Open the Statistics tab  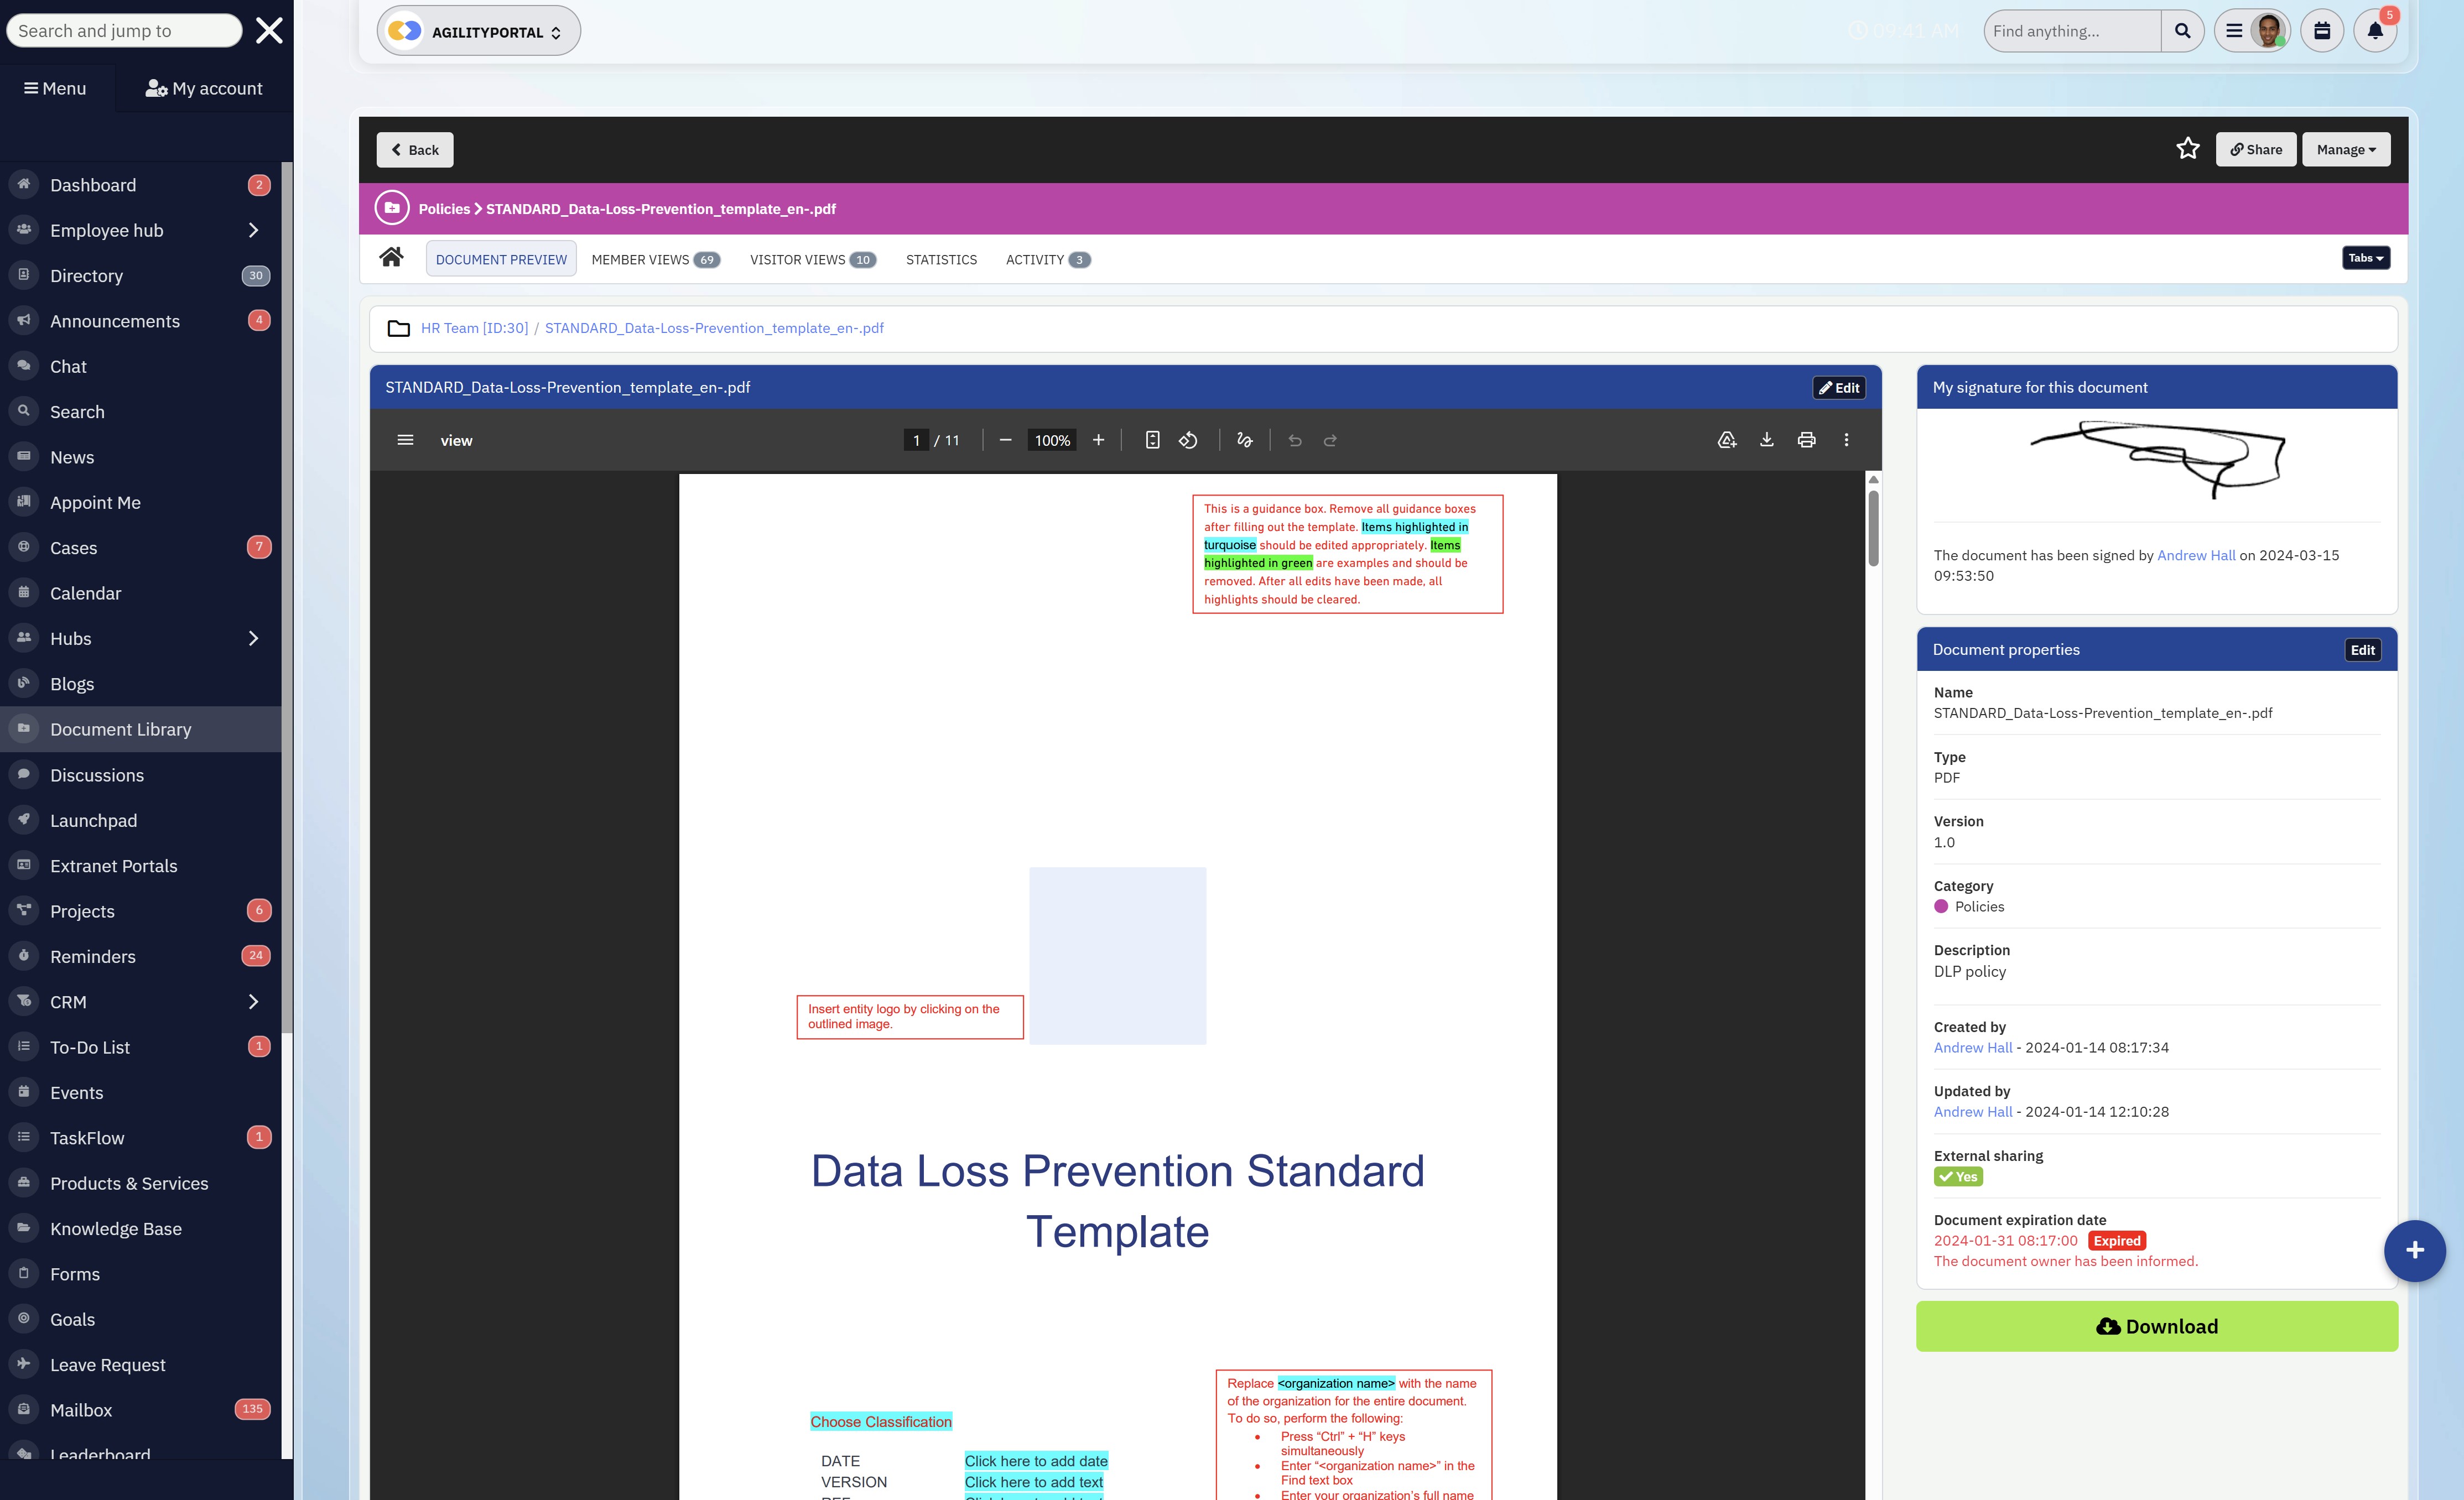tap(941, 260)
